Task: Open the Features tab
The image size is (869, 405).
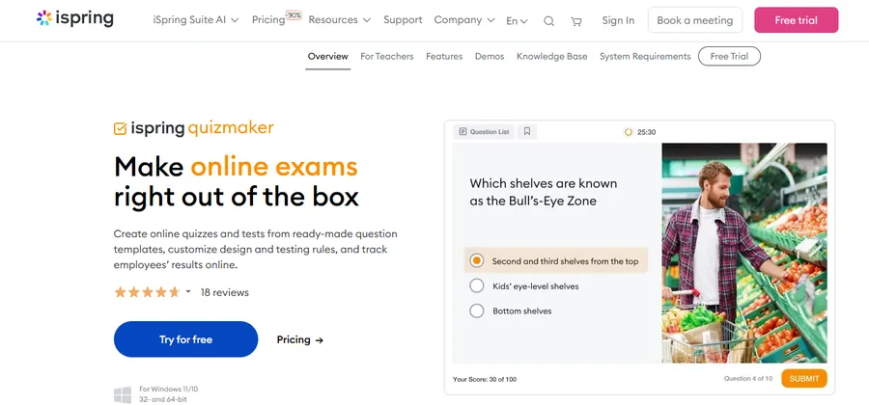Action: pyautogui.click(x=444, y=56)
